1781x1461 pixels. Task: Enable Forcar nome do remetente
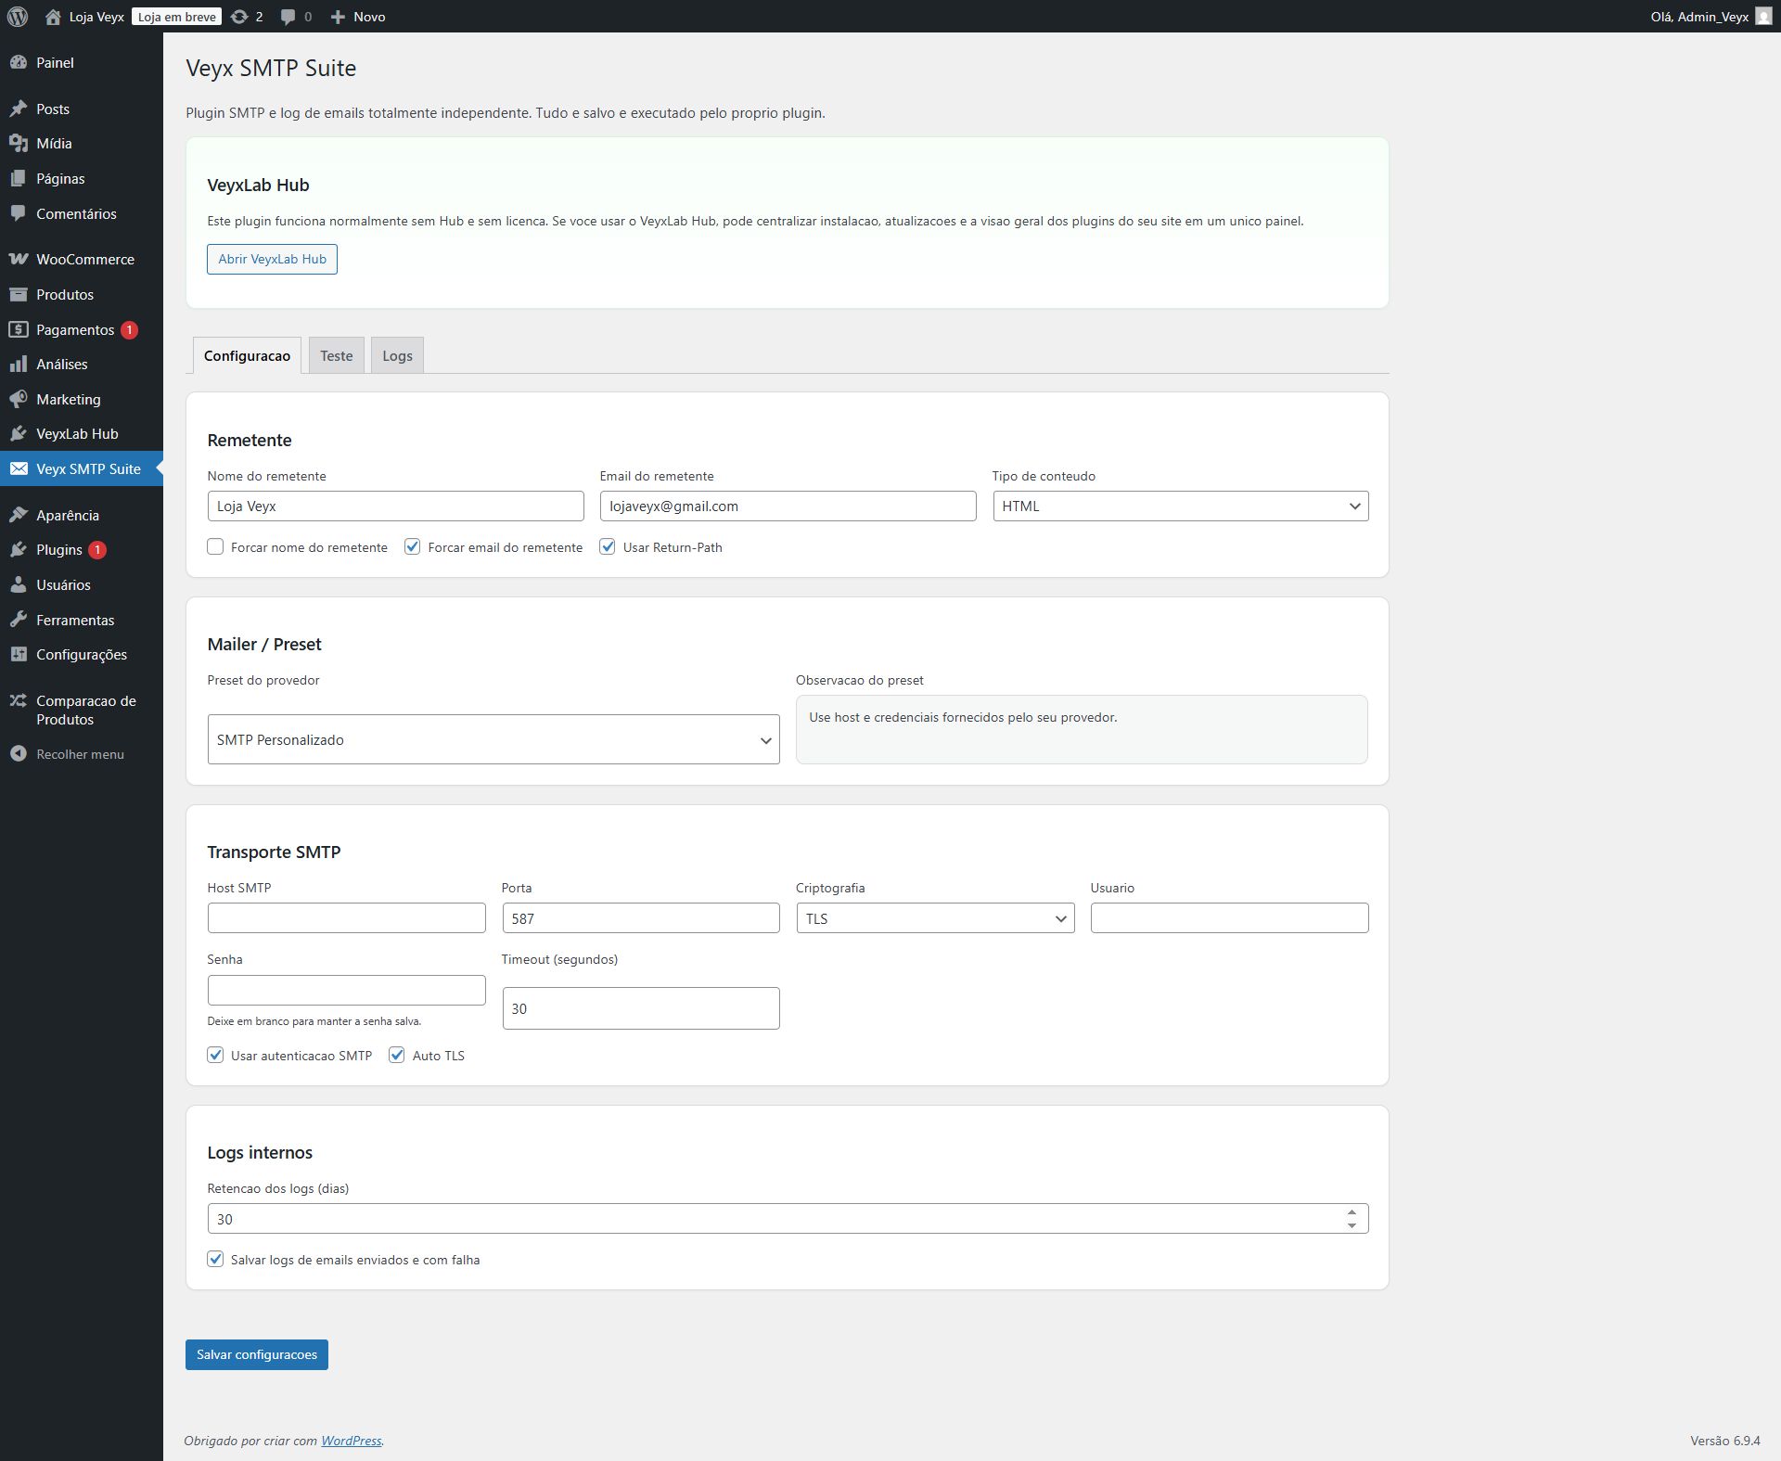pos(214,546)
